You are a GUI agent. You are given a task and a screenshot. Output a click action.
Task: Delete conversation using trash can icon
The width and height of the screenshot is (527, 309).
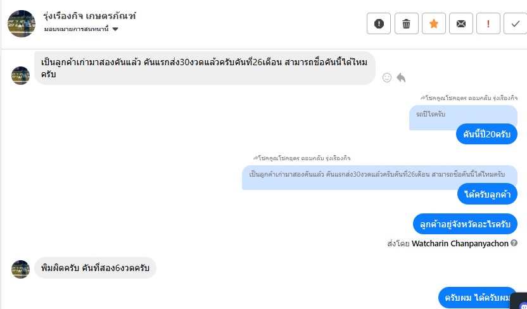(x=406, y=24)
